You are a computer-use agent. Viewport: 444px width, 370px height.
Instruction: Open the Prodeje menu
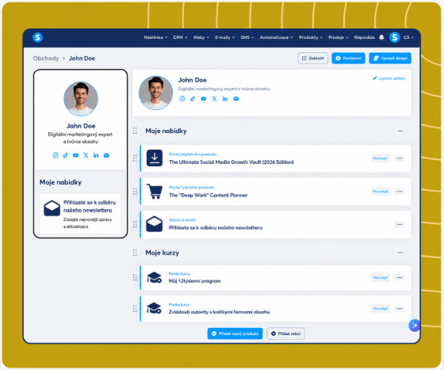click(339, 37)
